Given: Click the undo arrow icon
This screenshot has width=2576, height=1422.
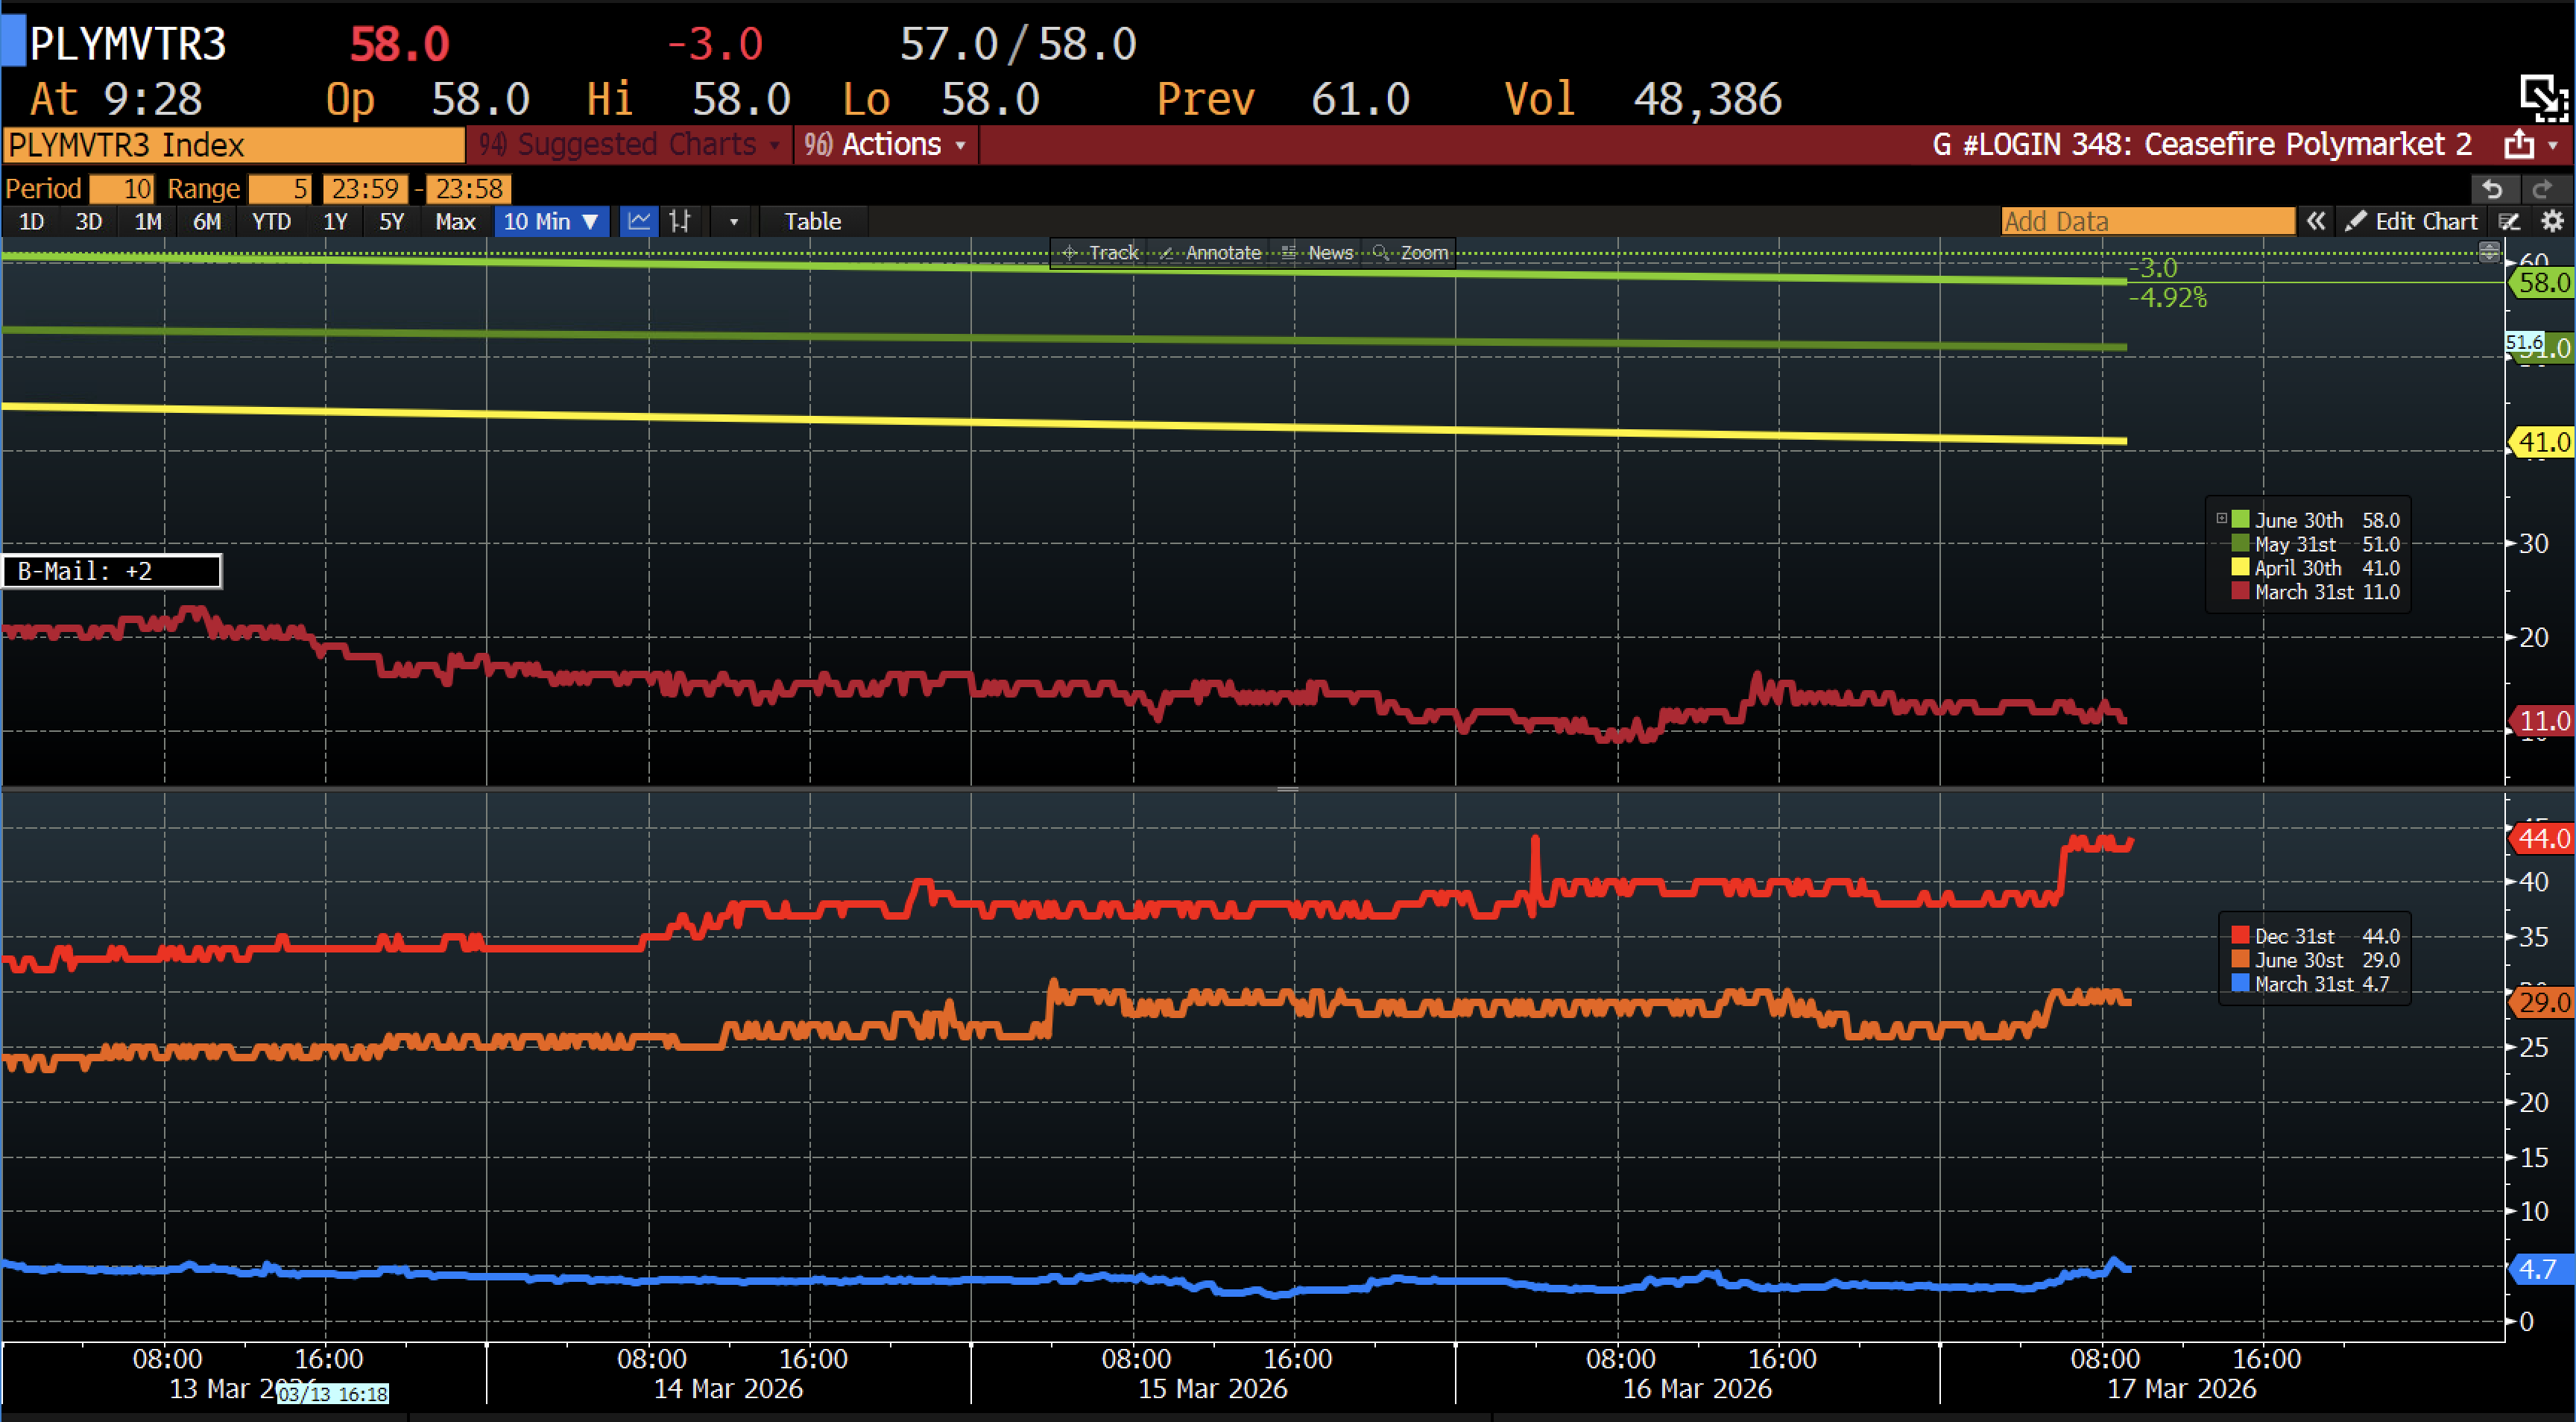Looking at the screenshot, I should click(2492, 189).
